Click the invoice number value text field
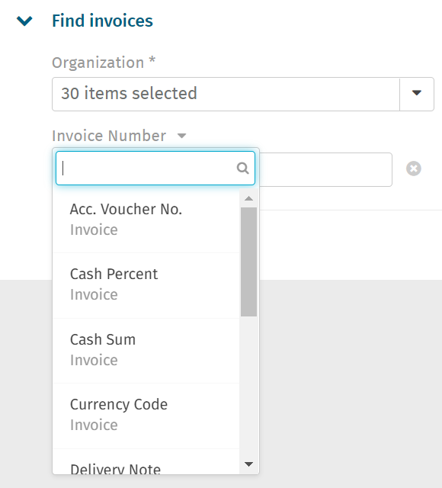 [x=325, y=169]
